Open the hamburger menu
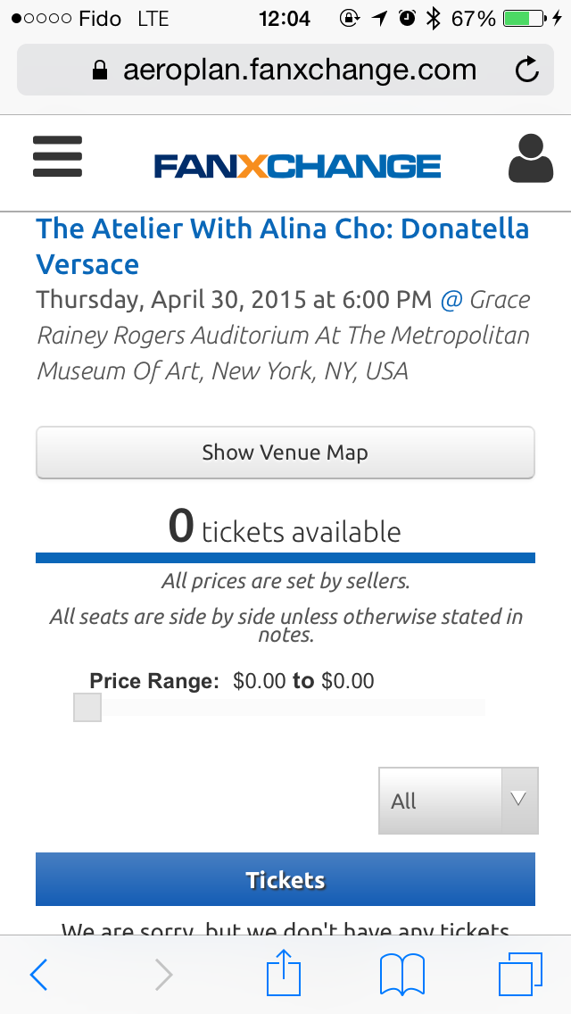 58,156
